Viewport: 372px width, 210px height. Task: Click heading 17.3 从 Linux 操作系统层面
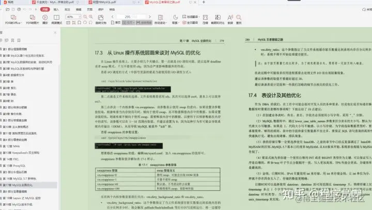click(148, 53)
